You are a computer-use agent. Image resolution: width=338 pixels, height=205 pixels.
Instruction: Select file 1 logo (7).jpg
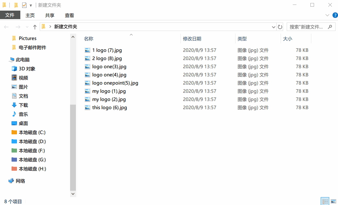pyautogui.click(x=107, y=50)
